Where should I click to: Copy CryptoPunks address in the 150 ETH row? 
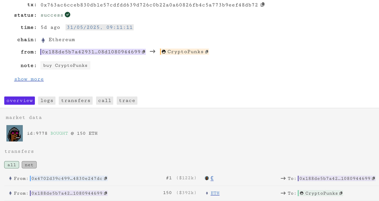point(341,193)
